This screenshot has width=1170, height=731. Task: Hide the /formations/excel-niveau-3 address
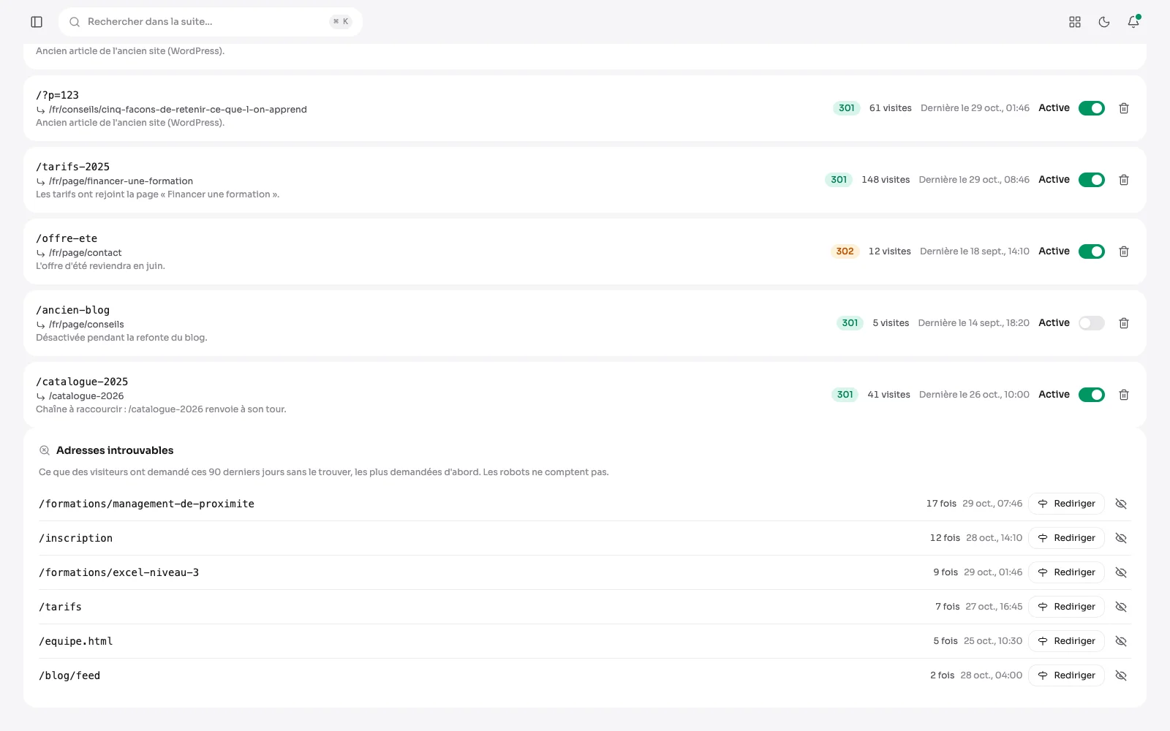point(1121,572)
